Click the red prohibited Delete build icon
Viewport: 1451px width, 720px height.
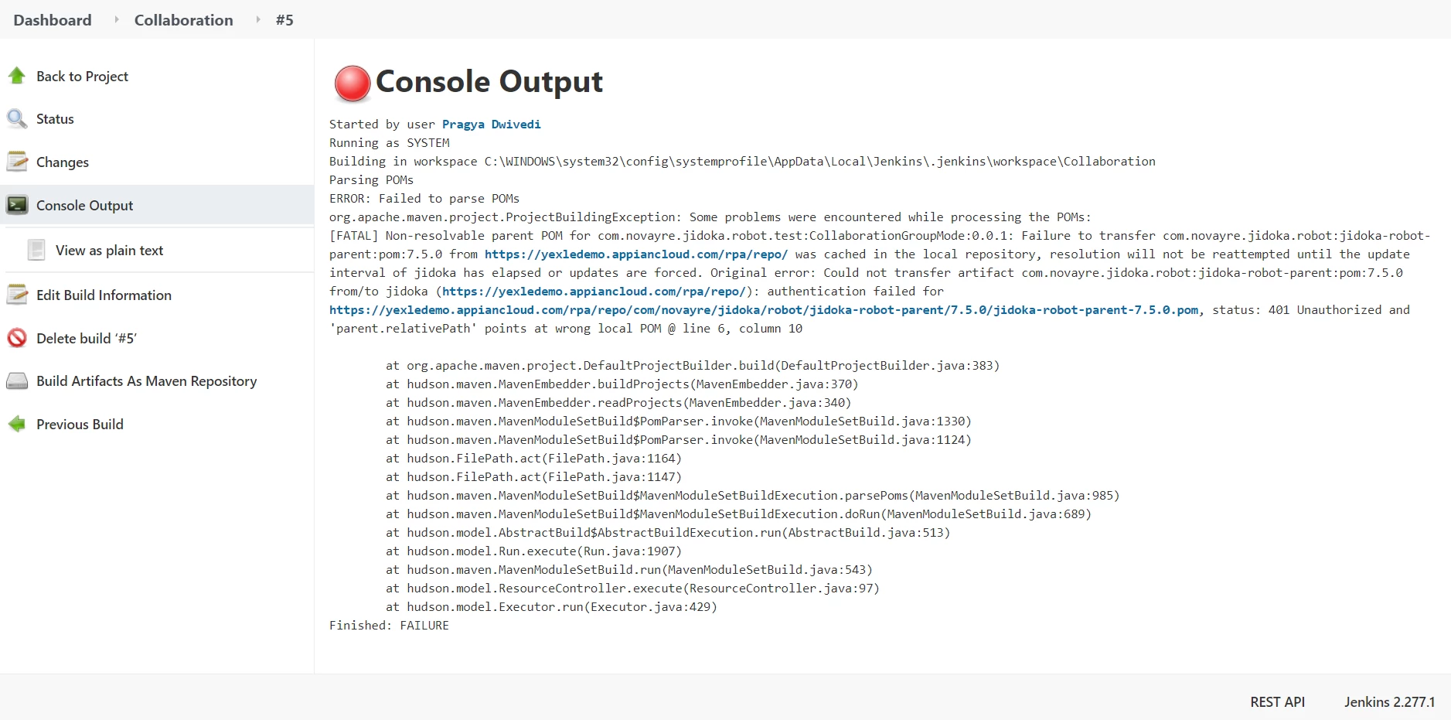pos(17,338)
